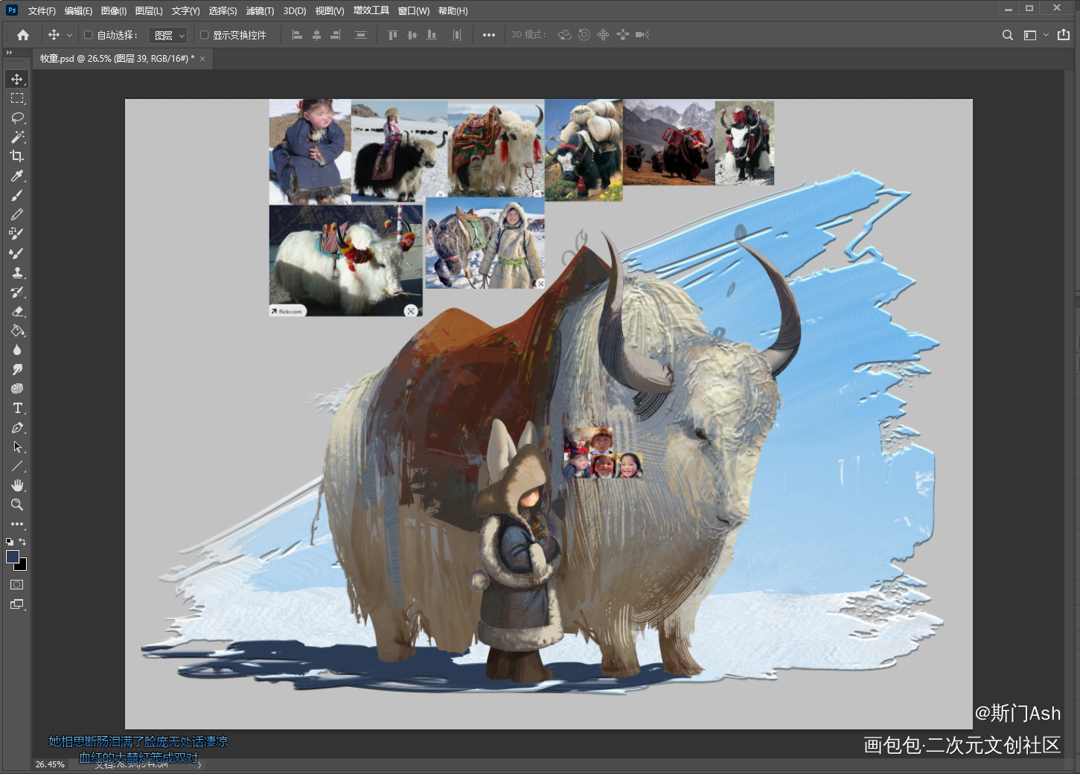Screen dimensions: 1080x774
Task: Open status bar info arrow
Action: coord(199,764)
